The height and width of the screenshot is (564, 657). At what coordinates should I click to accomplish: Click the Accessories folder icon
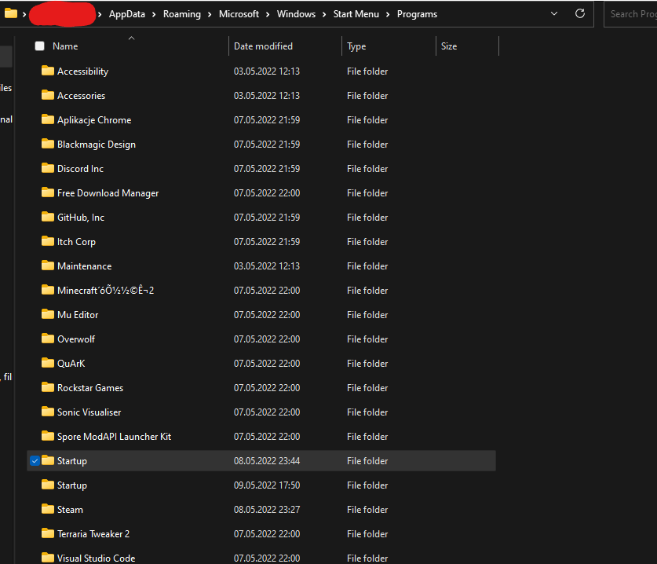coord(48,95)
